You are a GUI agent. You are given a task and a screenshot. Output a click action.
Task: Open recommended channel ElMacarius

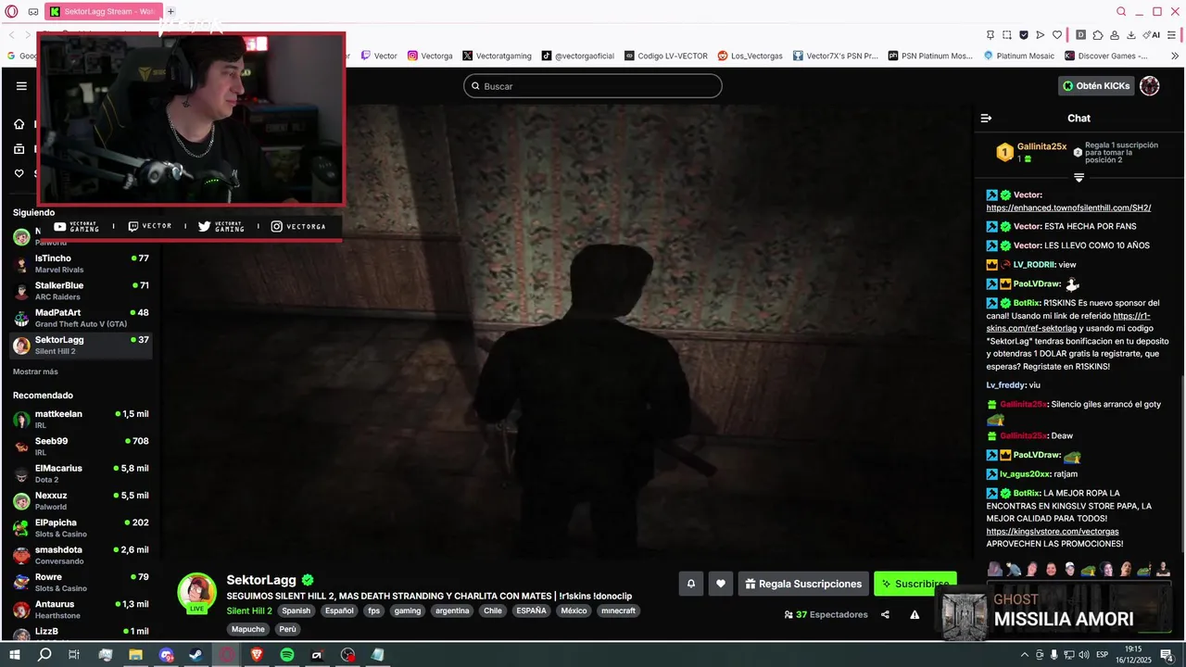click(82, 473)
